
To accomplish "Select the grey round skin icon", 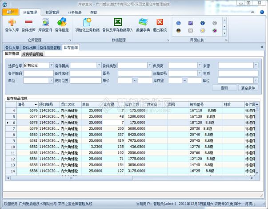I will [215, 23].
